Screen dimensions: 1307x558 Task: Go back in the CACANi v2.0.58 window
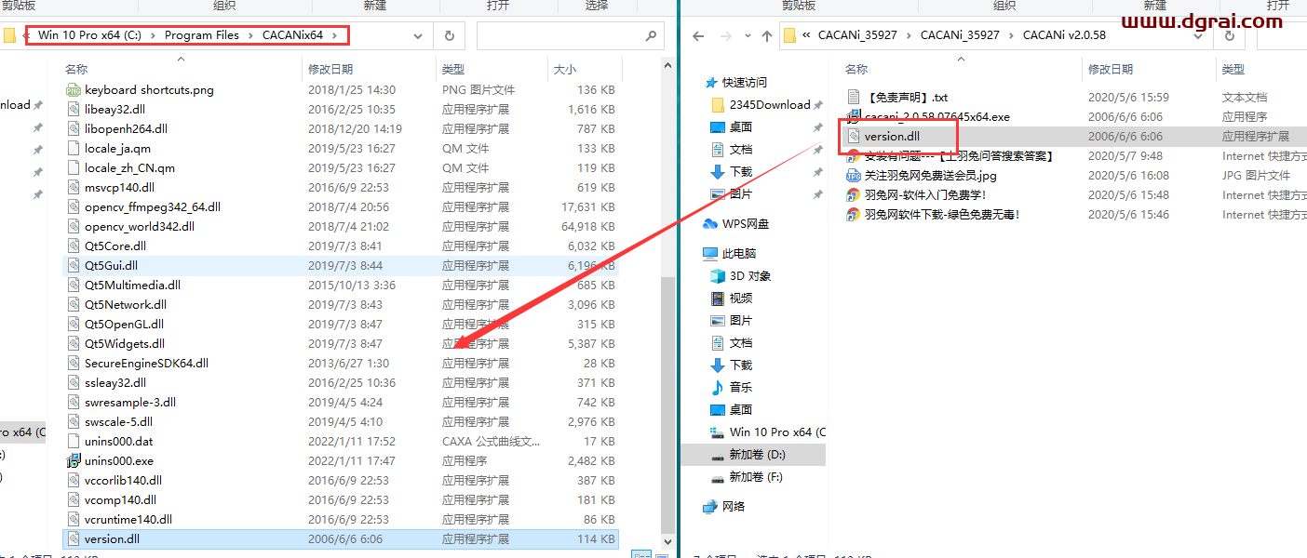click(x=699, y=36)
